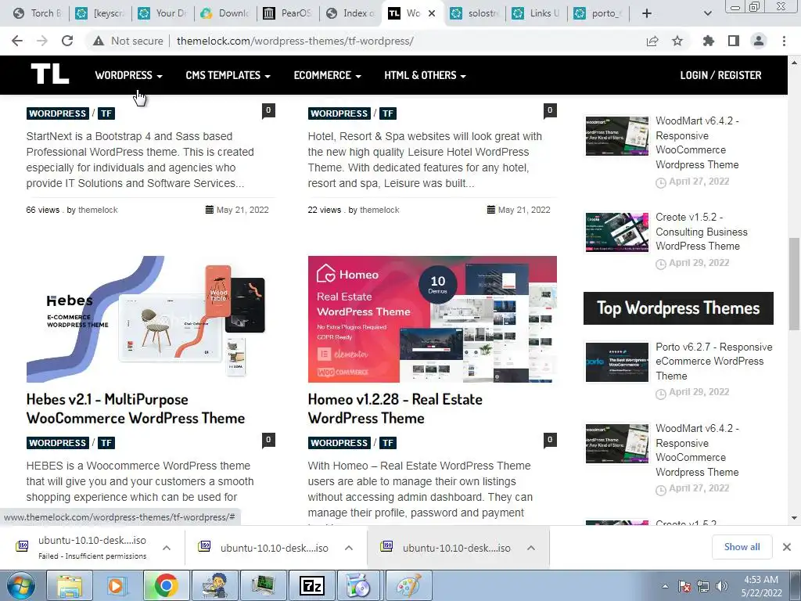The image size is (801, 601).
Task: Open the tab search chevron
Action: coord(707,13)
